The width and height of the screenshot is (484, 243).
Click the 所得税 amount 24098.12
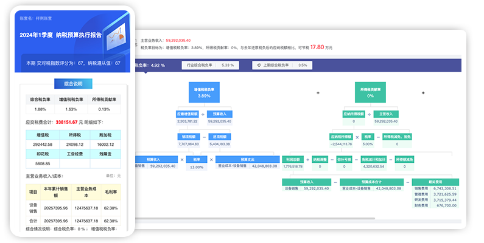tap(75, 145)
